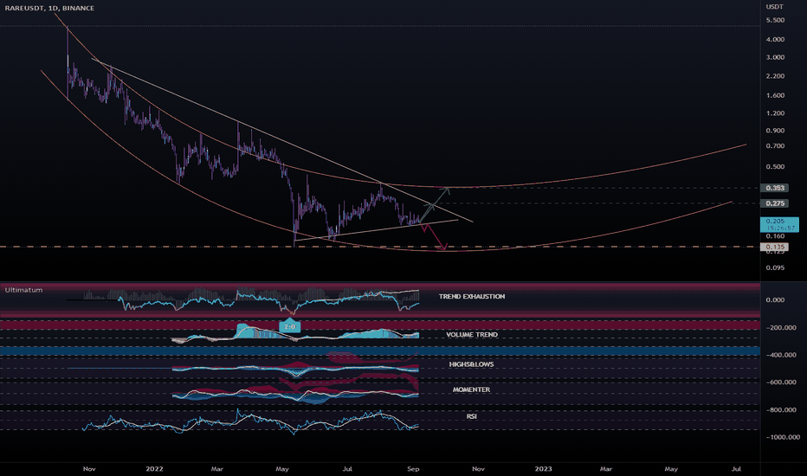The image size is (807, 476).
Task: Click the 4.000 value on price axis
Action: pyautogui.click(x=775, y=39)
